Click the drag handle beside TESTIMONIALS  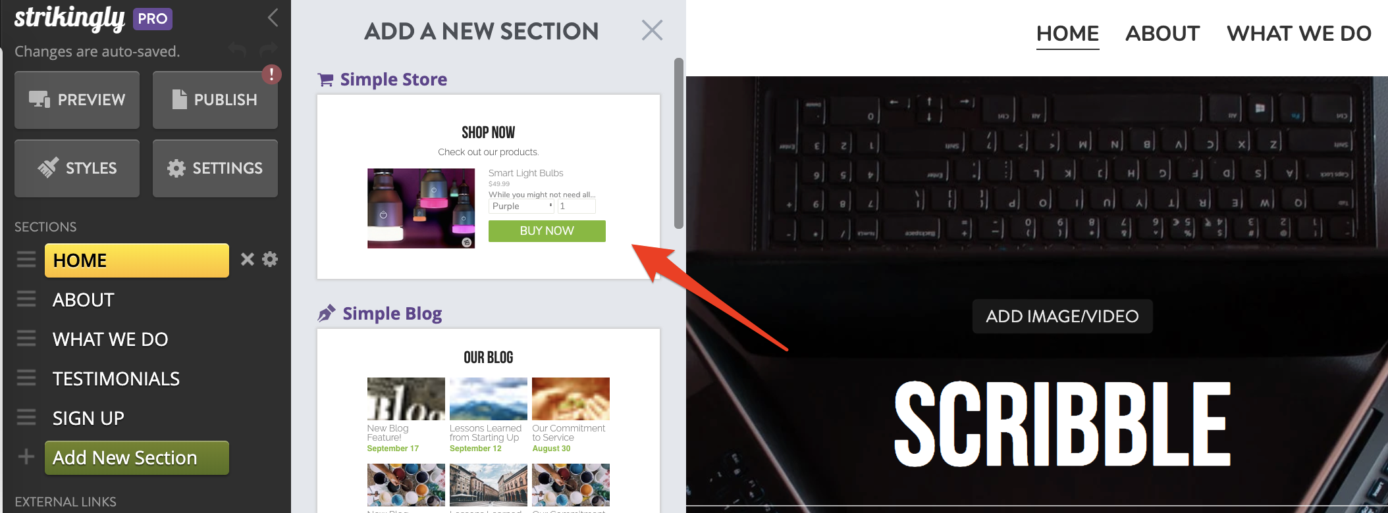point(26,378)
